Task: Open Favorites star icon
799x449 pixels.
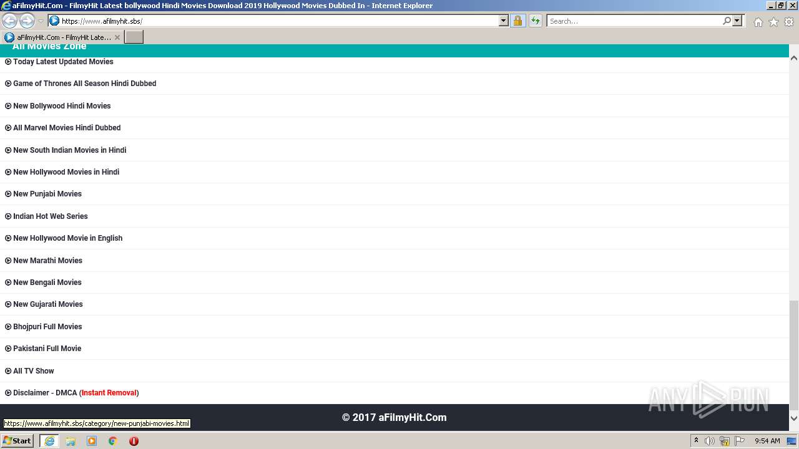Action: 773,22
